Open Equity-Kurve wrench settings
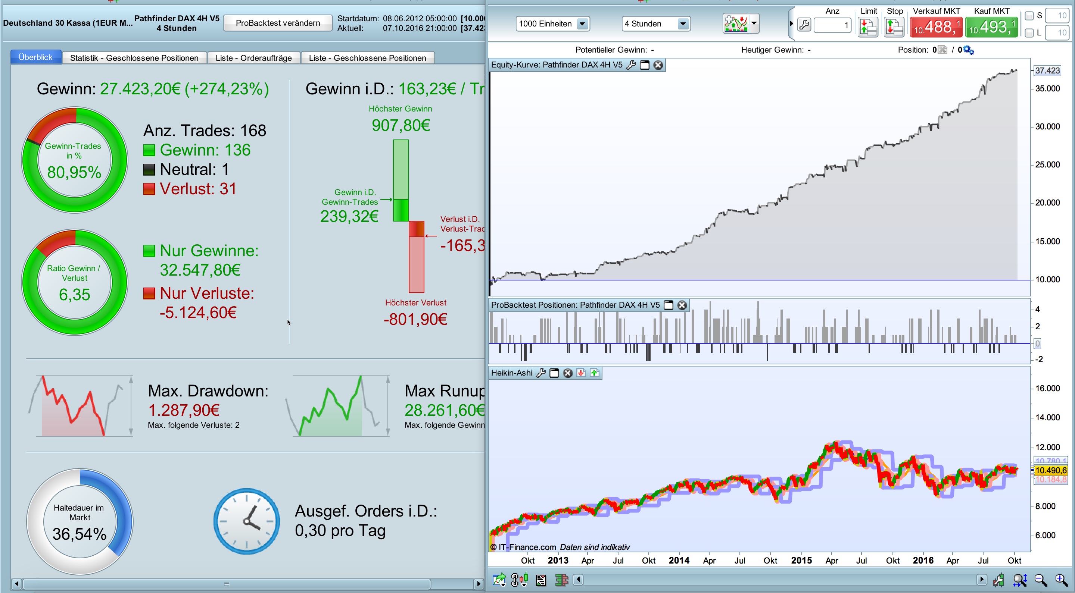The height and width of the screenshot is (593, 1075). [x=632, y=65]
